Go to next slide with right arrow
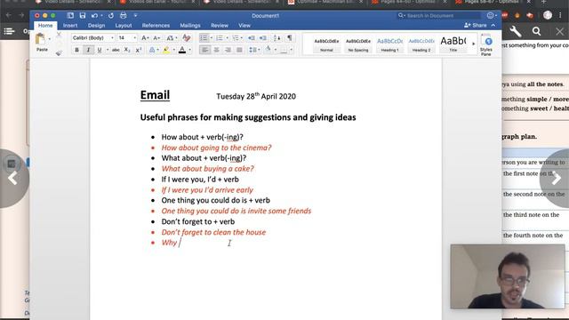The width and height of the screenshot is (569, 320). pyautogui.click(x=556, y=179)
